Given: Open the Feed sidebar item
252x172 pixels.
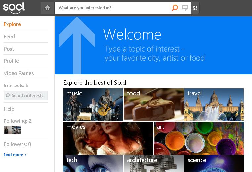Looking at the screenshot, I should 9,37.
